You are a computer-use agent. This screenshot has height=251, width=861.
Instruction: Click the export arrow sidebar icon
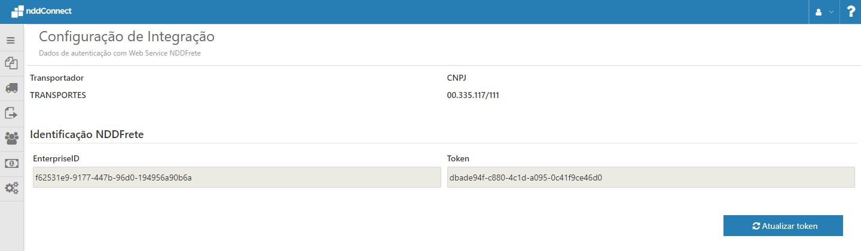[x=11, y=113]
